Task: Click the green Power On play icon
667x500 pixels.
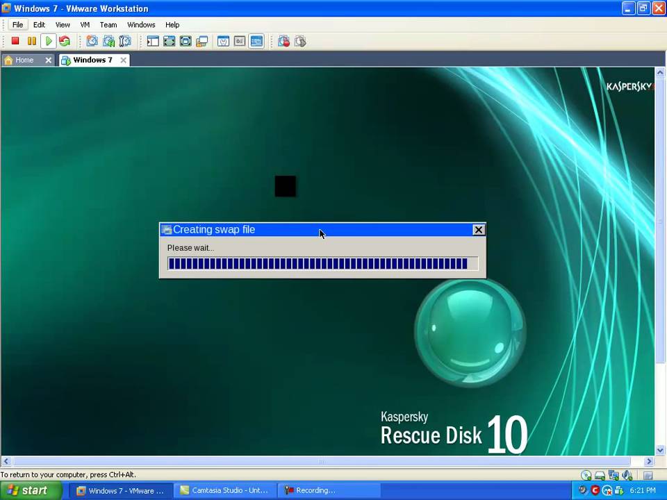Action: (x=49, y=41)
